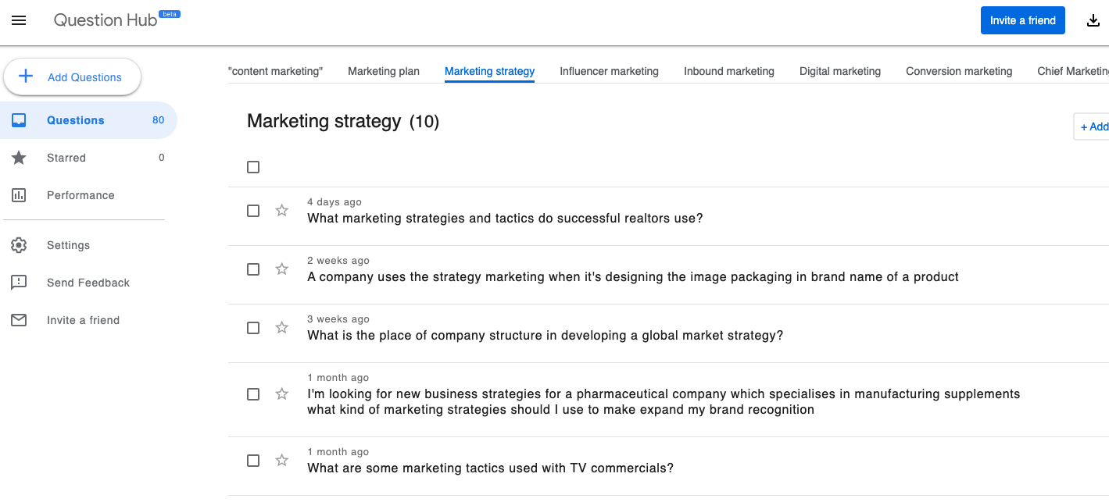Click the download icon in the header

[1093, 20]
